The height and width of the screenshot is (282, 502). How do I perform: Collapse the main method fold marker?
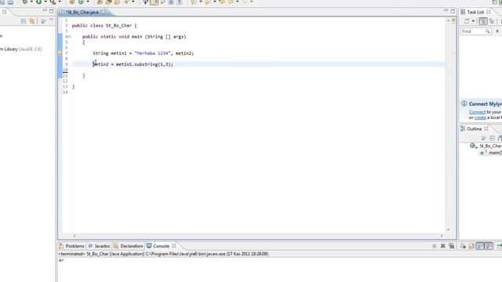tap(70, 37)
